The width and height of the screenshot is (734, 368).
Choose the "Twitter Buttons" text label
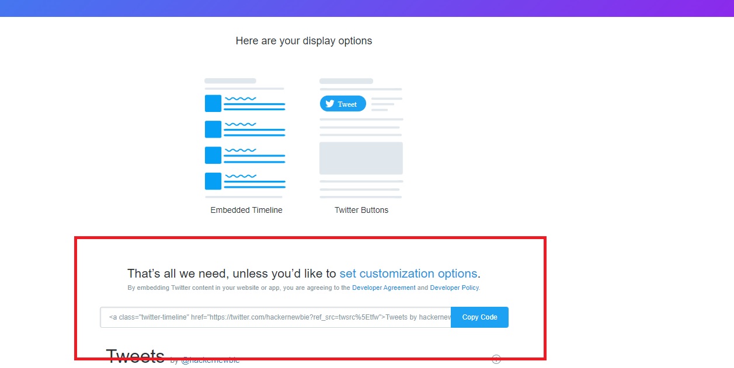(361, 210)
